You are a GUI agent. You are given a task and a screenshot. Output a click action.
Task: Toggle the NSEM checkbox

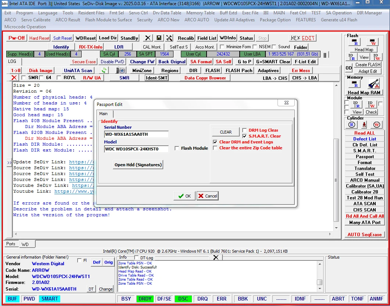pyautogui.click(x=255, y=47)
